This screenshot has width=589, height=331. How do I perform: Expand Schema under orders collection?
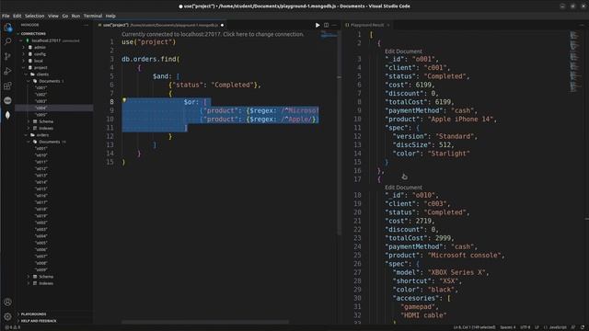29,277
